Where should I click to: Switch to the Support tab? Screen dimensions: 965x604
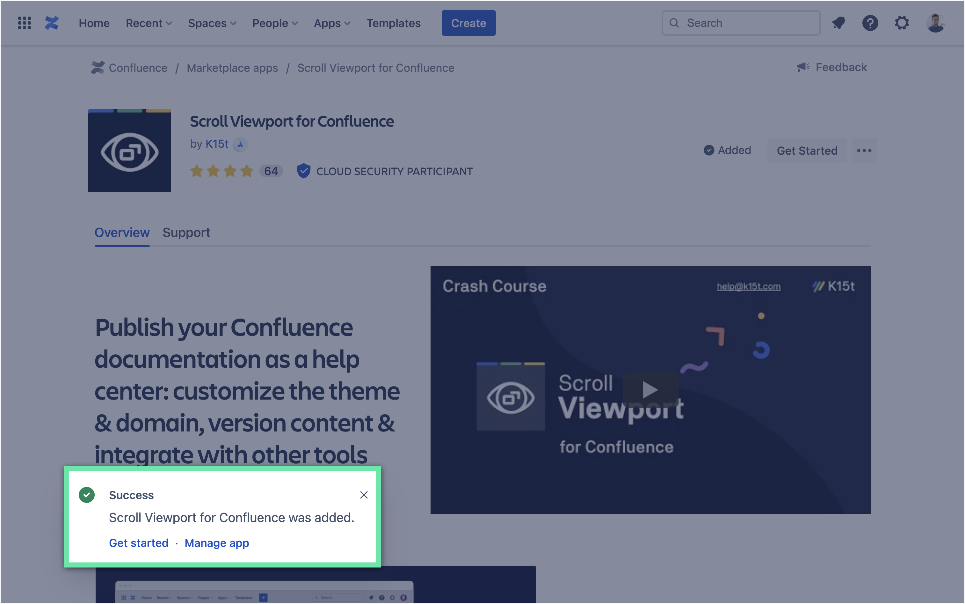186,232
